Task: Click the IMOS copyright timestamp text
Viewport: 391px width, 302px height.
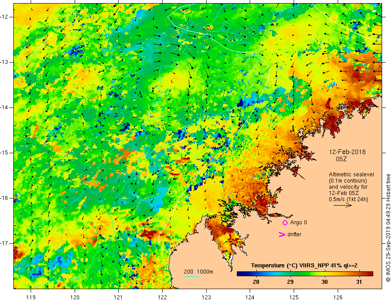Action: (388, 228)
